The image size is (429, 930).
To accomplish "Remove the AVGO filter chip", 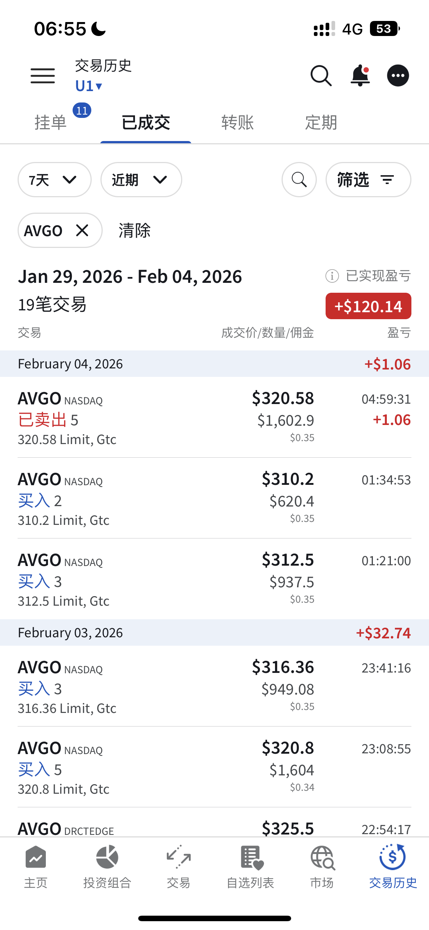I will pos(82,231).
